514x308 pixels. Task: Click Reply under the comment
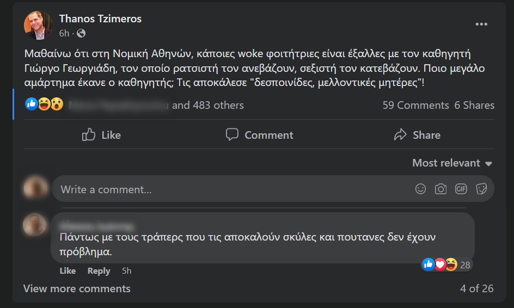coord(99,270)
